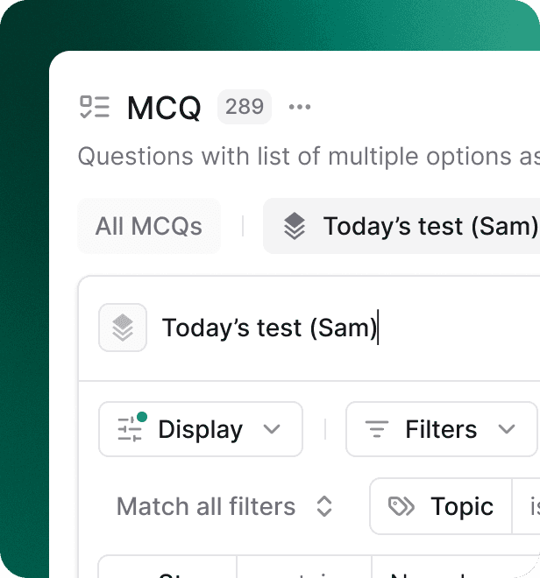Click the Display sliders icon
Image resolution: width=540 pixels, height=578 pixels.
click(130, 429)
